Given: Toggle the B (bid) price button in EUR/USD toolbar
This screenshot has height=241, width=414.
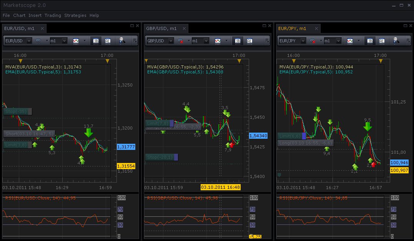Looking at the screenshot, I should point(96,41).
